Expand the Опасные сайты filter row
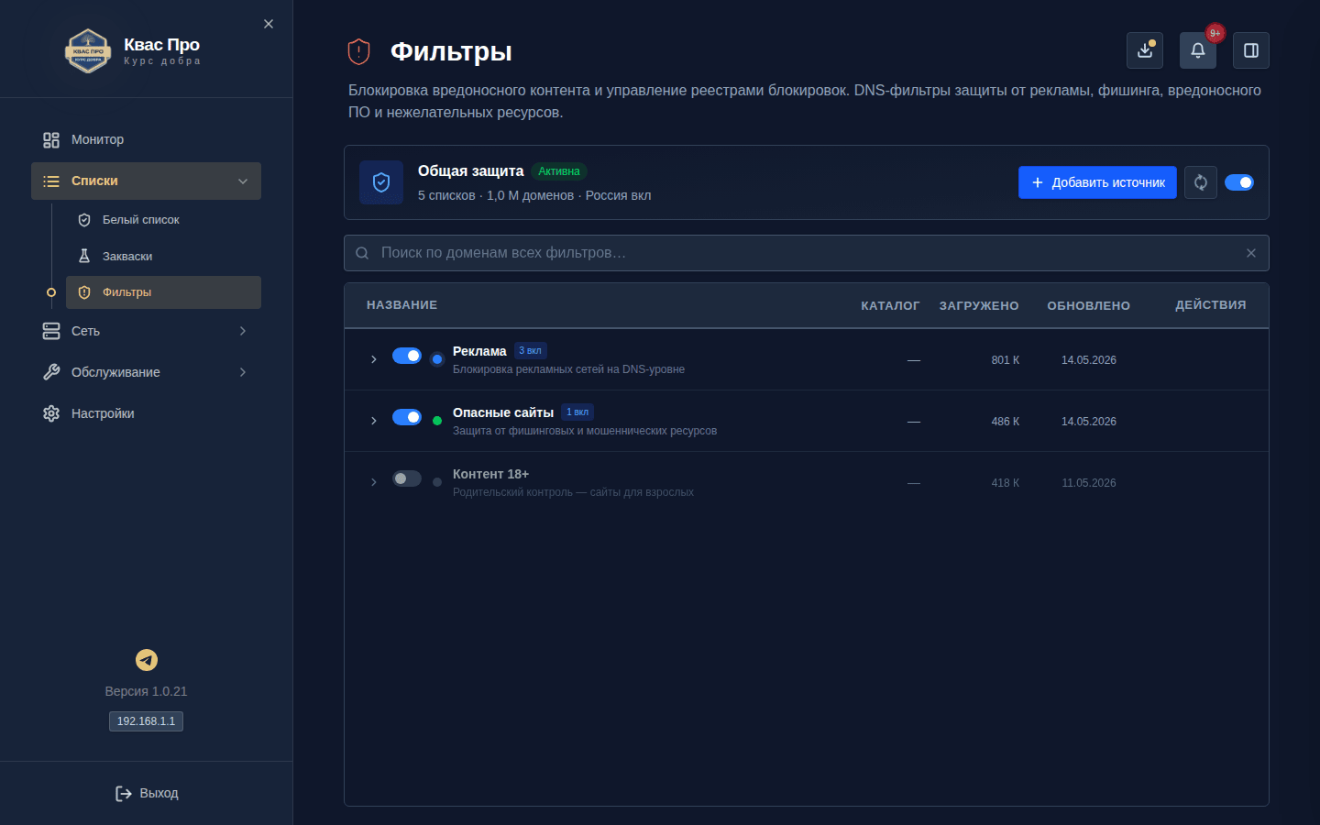Screen dimensions: 1320x825 374,421
